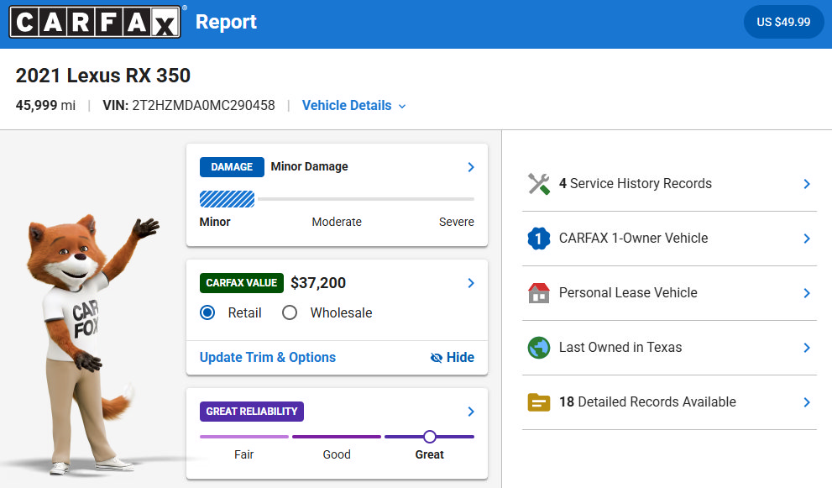Click the globe icon for Last Owned
The height and width of the screenshot is (488, 832).
tap(538, 348)
